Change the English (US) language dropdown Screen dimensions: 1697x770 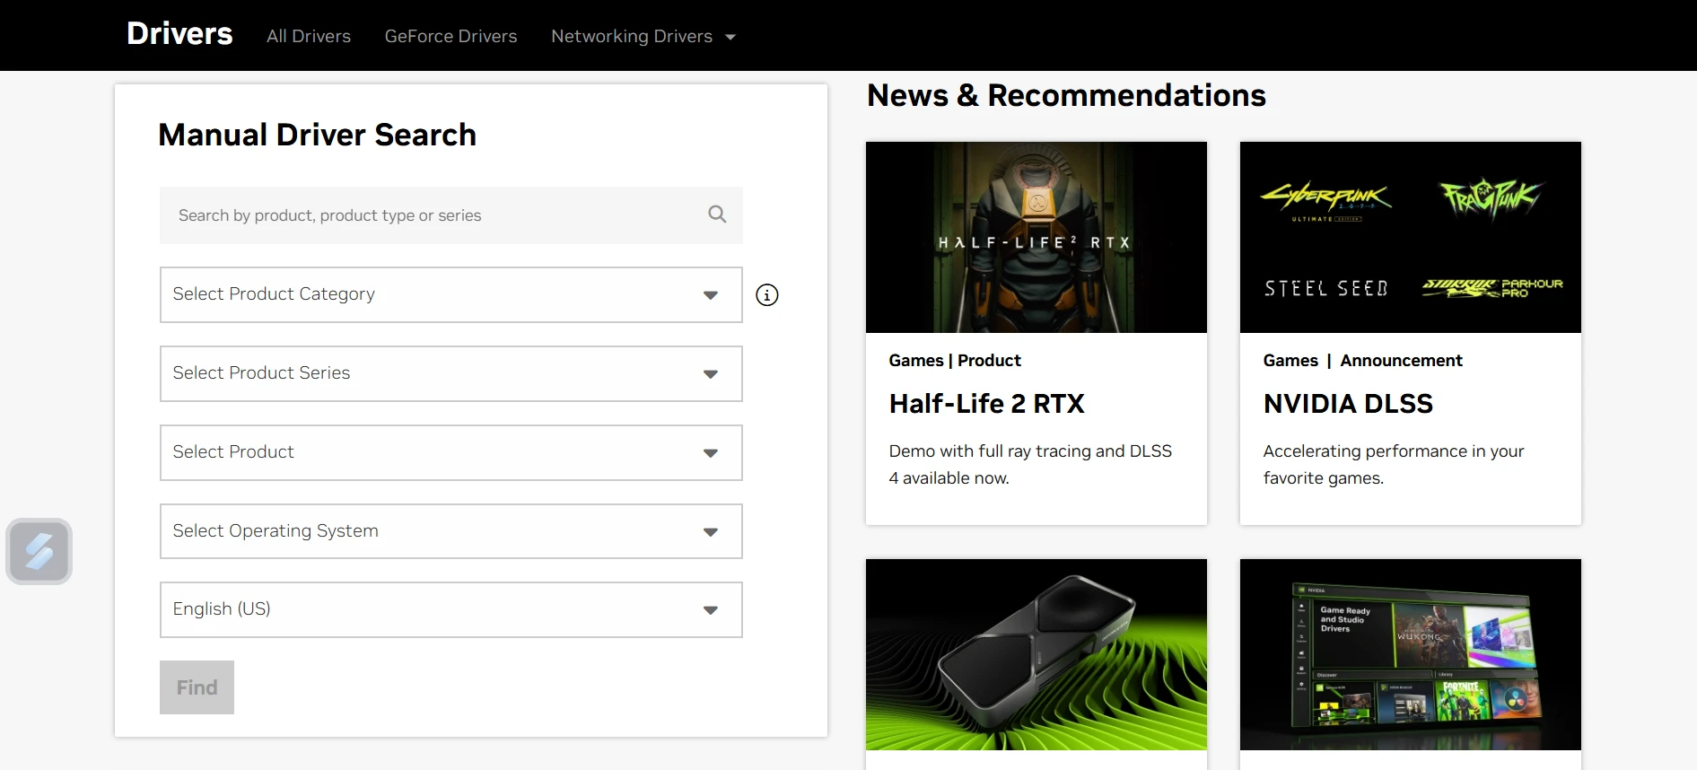point(451,609)
